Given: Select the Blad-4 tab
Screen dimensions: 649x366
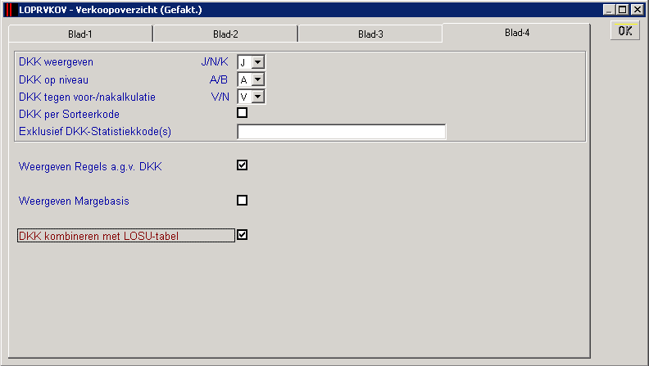Looking at the screenshot, I should [516, 33].
